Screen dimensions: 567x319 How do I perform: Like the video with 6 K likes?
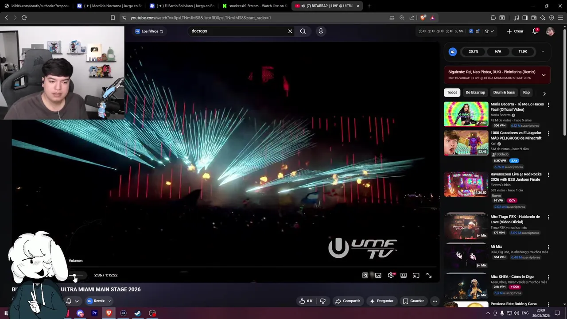coord(306,301)
